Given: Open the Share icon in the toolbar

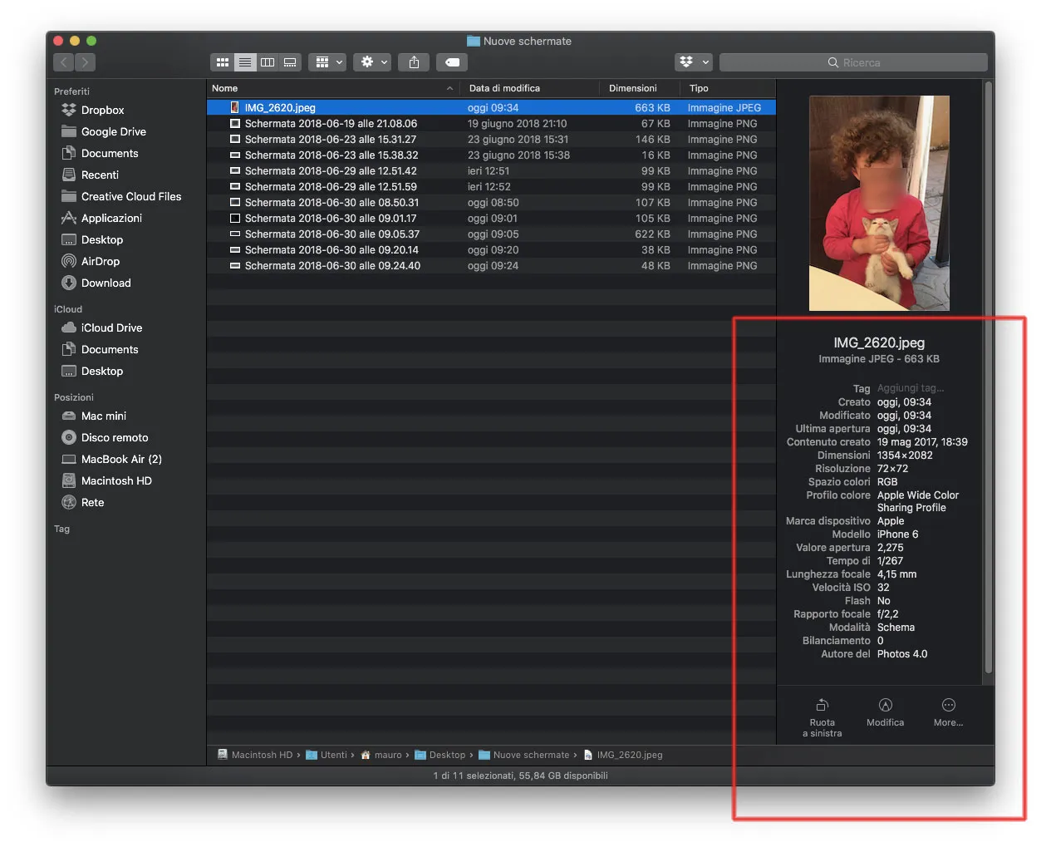Looking at the screenshot, I should point(413,62).
